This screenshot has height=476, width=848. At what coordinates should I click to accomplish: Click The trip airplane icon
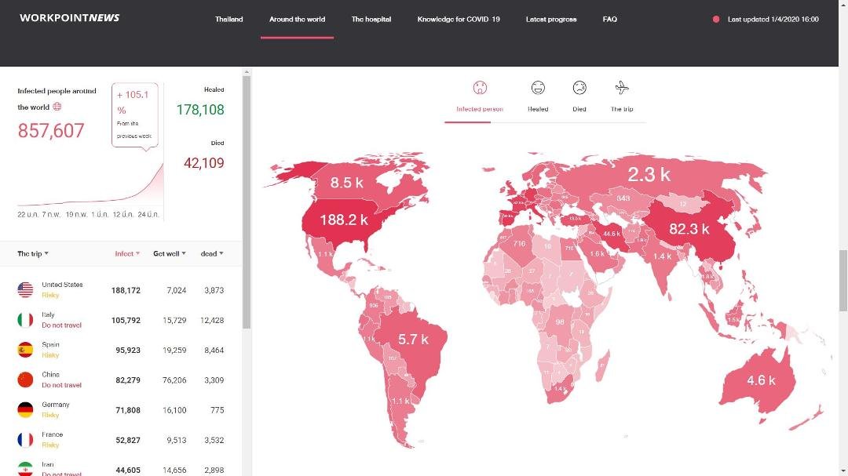[x=622, y=88]
